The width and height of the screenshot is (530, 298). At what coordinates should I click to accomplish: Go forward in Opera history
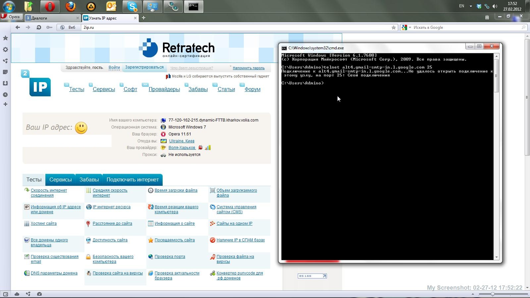pyautogui.click(x=28, y=27)
